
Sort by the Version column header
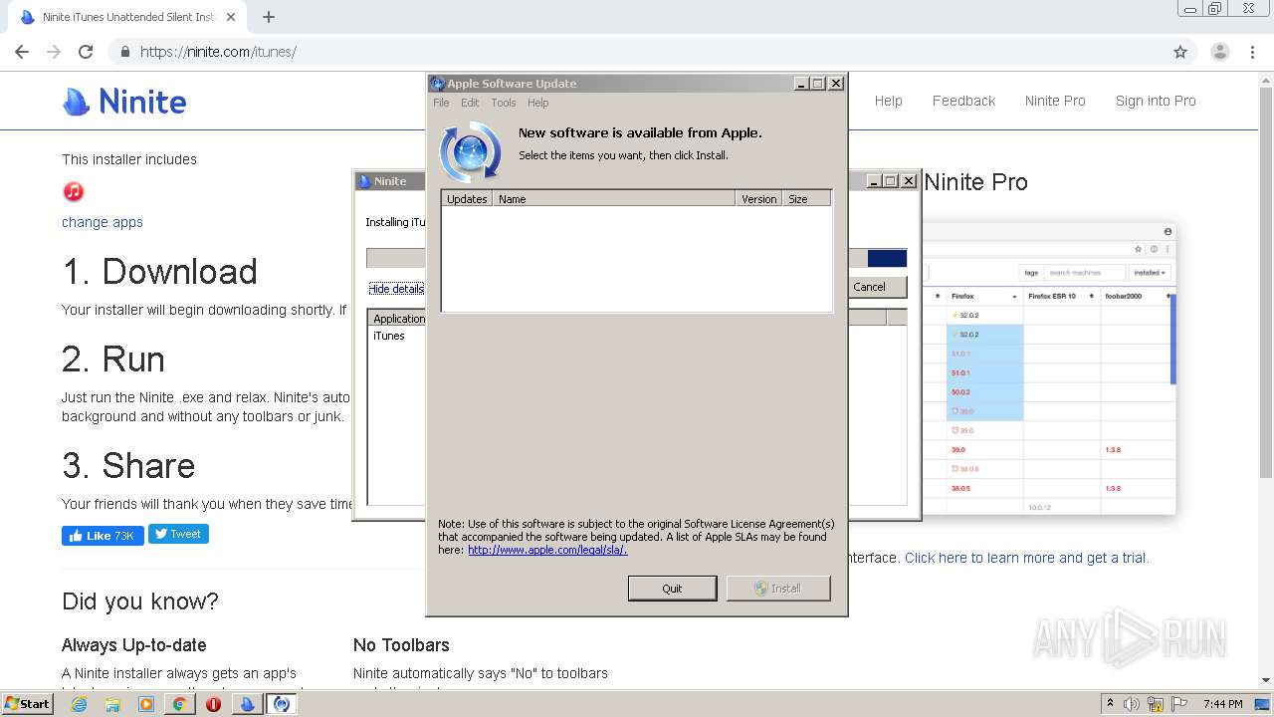coord(758,199)
